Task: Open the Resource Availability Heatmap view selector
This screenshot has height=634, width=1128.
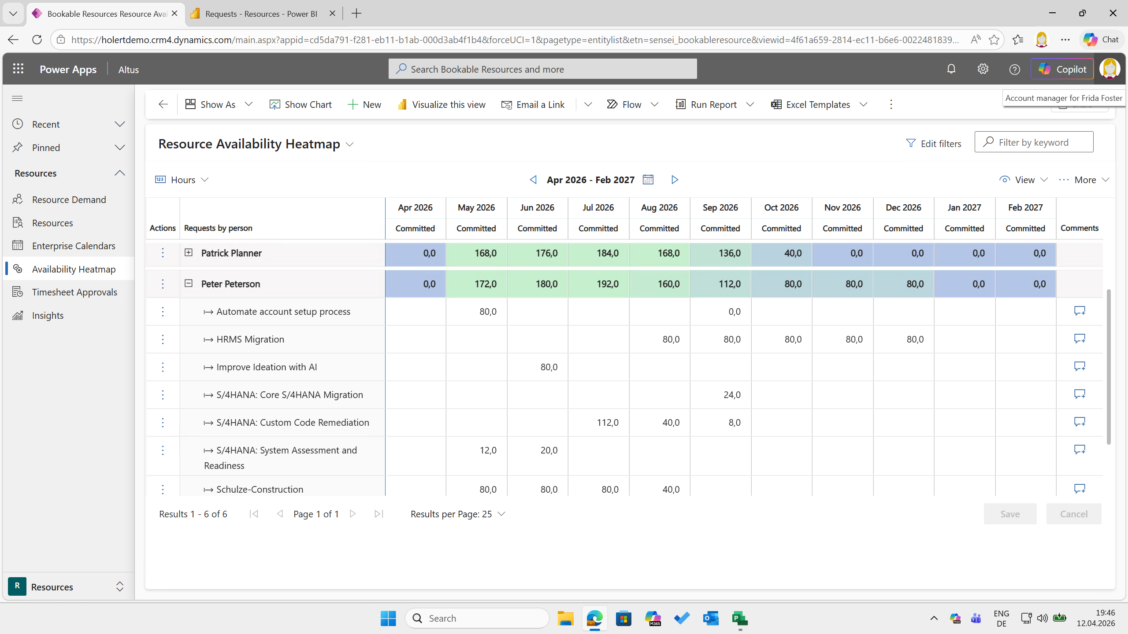Action: point(349,144)
